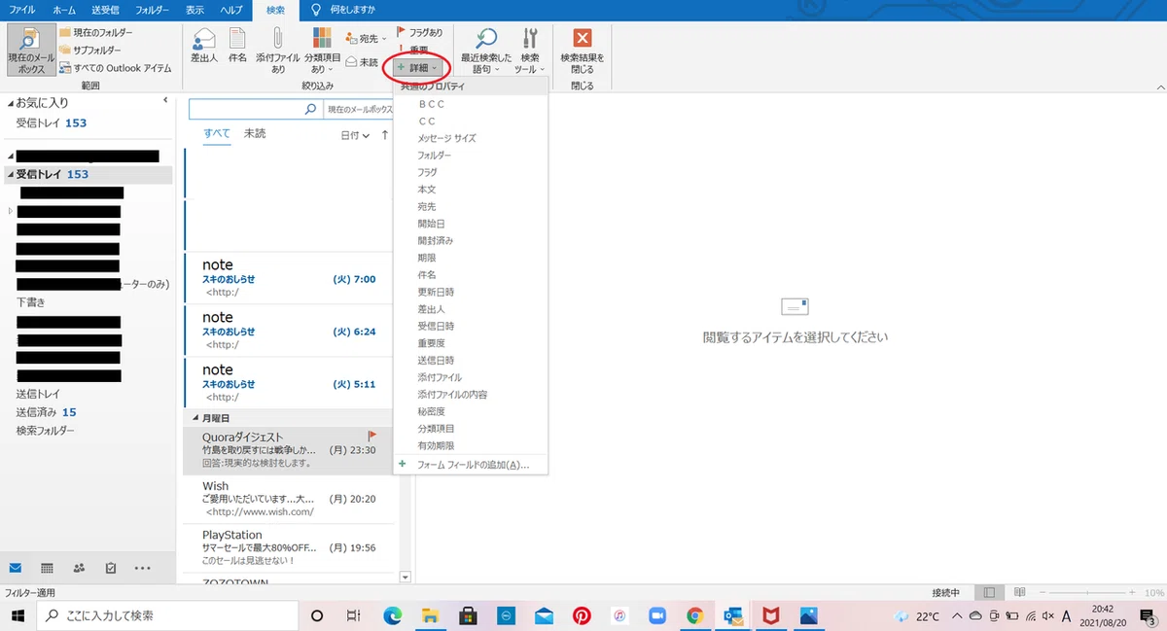The height and width of the screenshot is (631, 1167).
Task: Open Tasks view in navigation bar
Action: click(110, 568)
